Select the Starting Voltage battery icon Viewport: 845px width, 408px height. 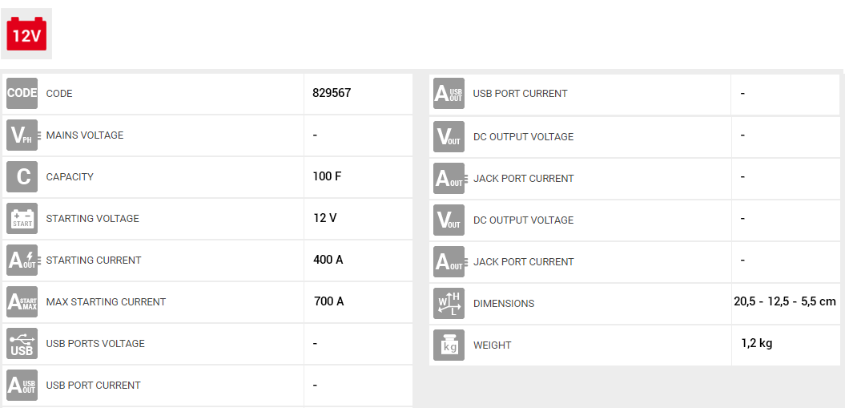[x=22, y=219]
